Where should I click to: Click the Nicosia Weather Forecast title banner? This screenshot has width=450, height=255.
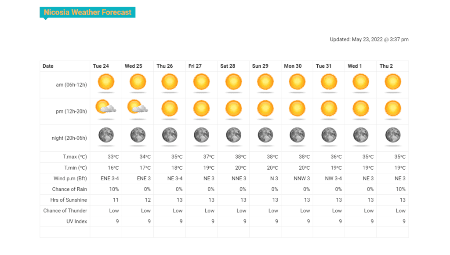pos(87,12)
